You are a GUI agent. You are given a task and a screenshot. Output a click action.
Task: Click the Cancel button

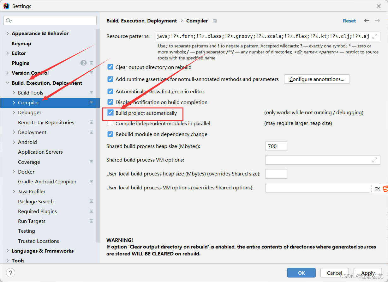[334, 273]
